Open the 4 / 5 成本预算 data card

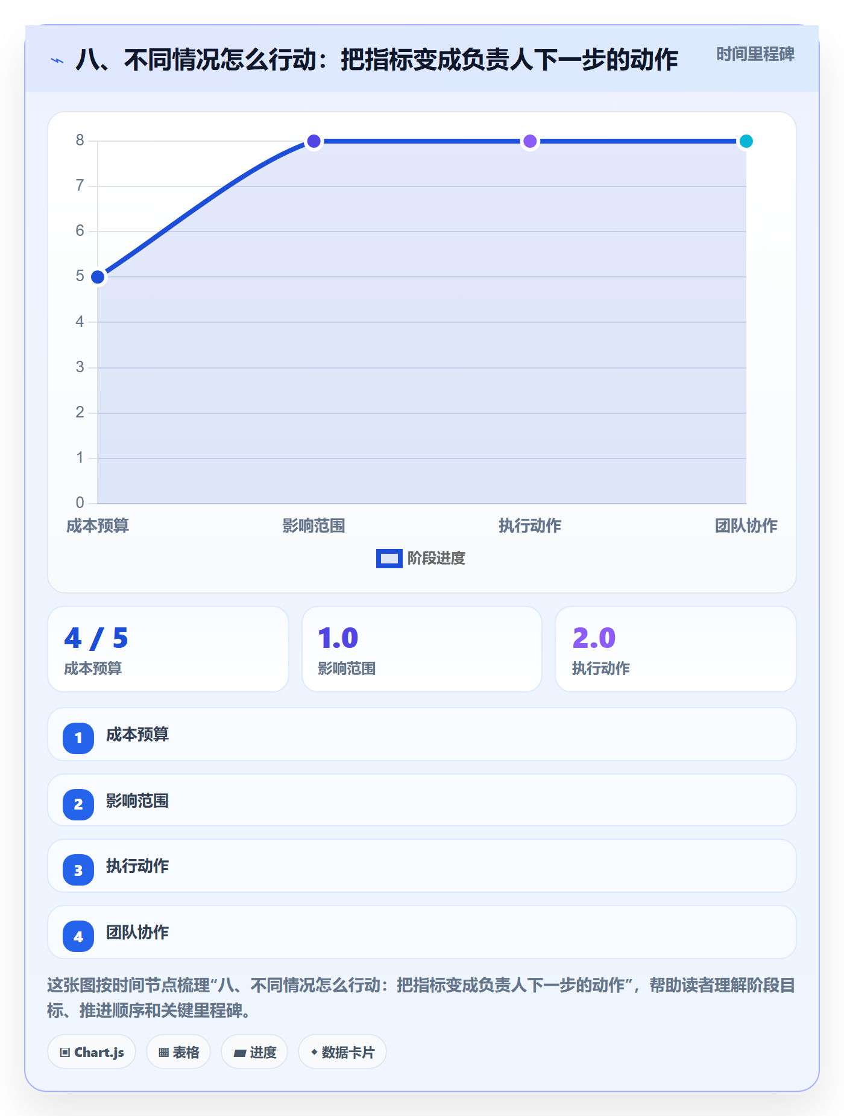tap(168, 649)
